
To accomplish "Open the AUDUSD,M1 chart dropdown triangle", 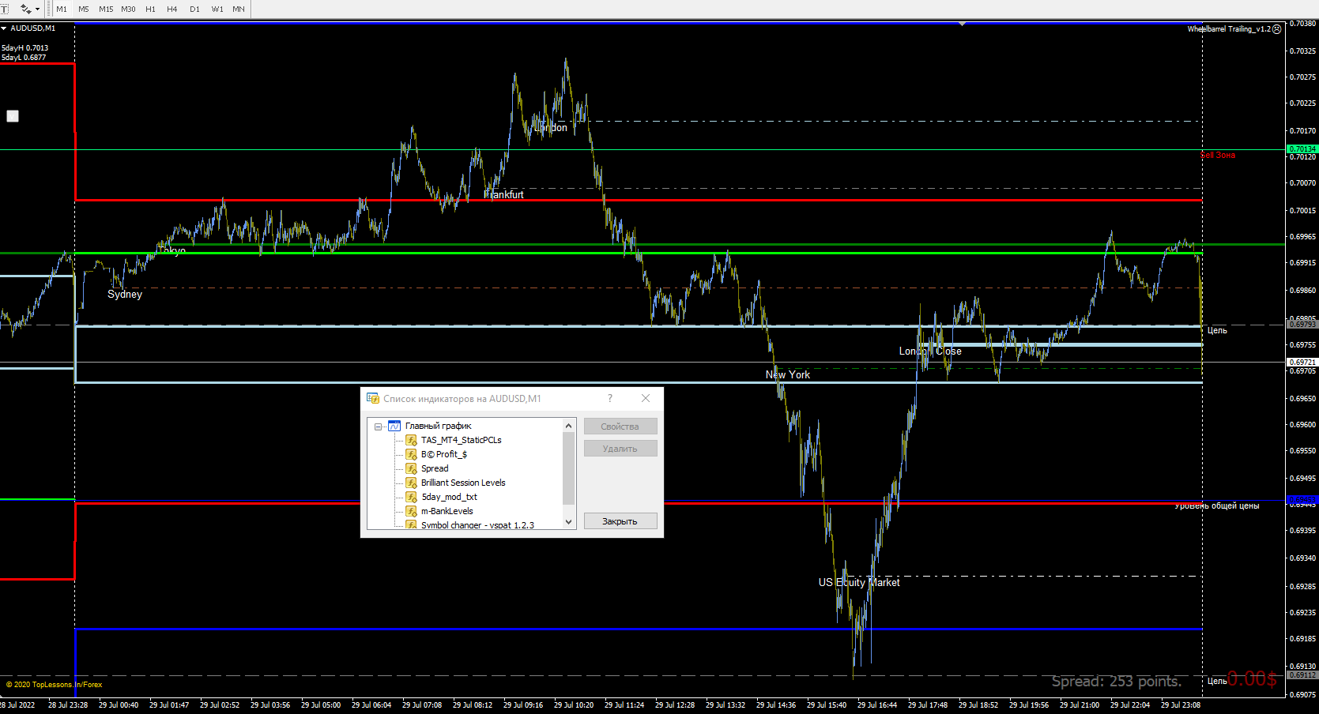I will 4,28.
